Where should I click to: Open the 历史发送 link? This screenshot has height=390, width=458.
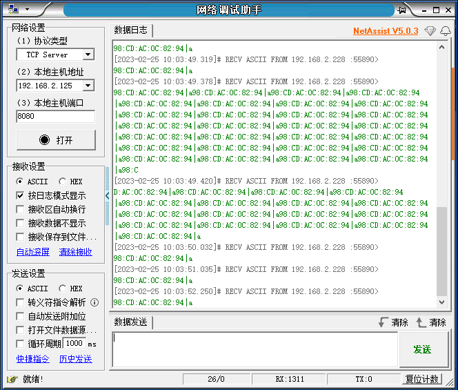pyautogui.click(x=76, y=359)
